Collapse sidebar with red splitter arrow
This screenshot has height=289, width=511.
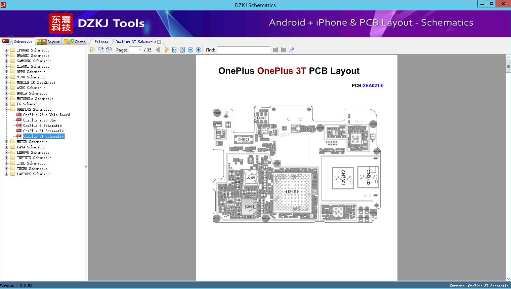[x=86, y=167]
